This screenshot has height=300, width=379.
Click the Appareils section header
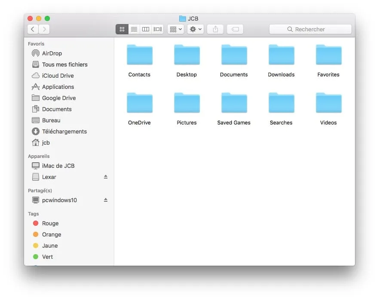[39, 156]
